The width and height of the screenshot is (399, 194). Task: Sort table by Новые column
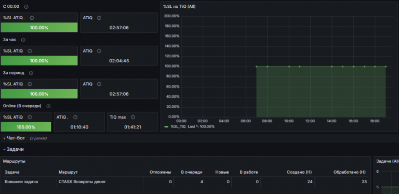coord(222,172)
